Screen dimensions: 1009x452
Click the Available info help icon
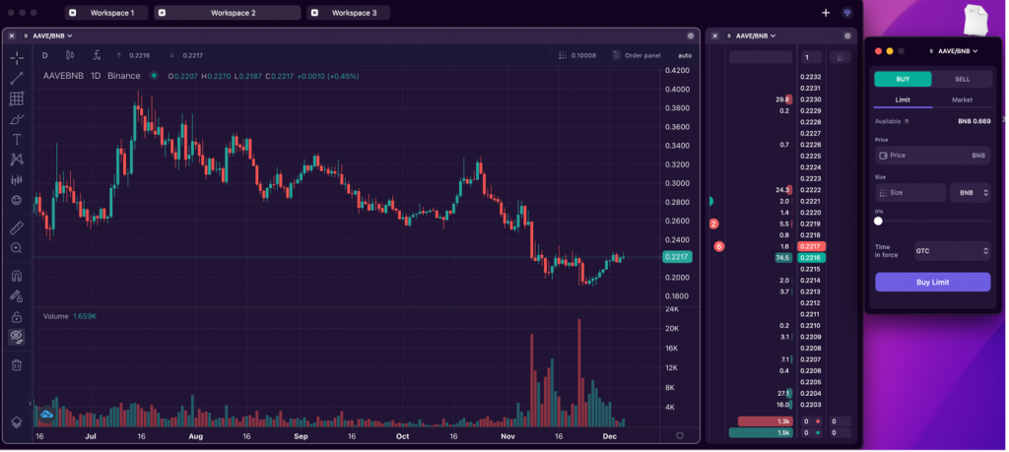[907, 121]
